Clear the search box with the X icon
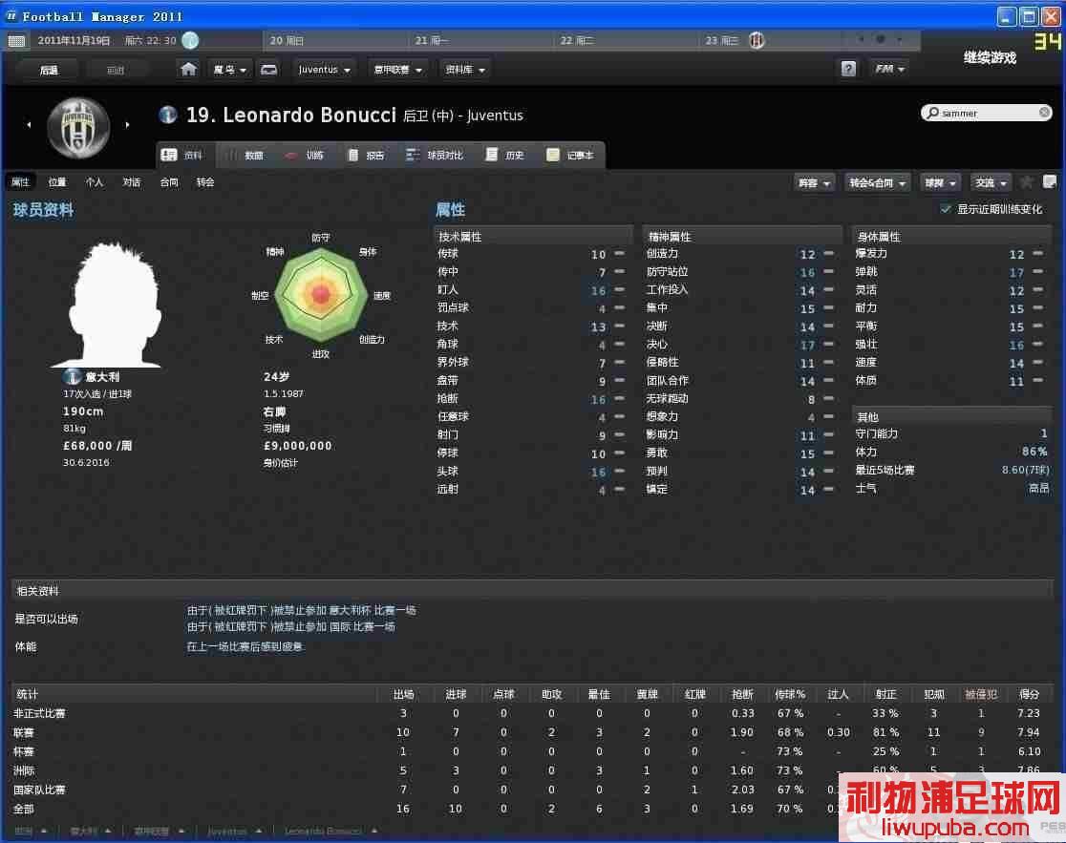Screen dimensions: 1066x843 1044,113
